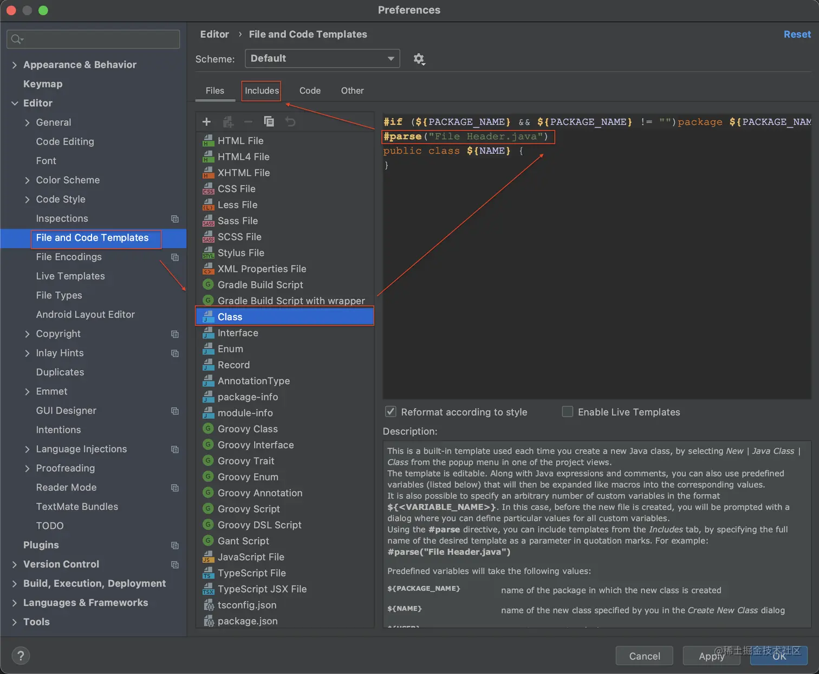The height and width of the screenshot is (674, 819).
Task: Click the Reset link
Action: click(x=797, y=34)
